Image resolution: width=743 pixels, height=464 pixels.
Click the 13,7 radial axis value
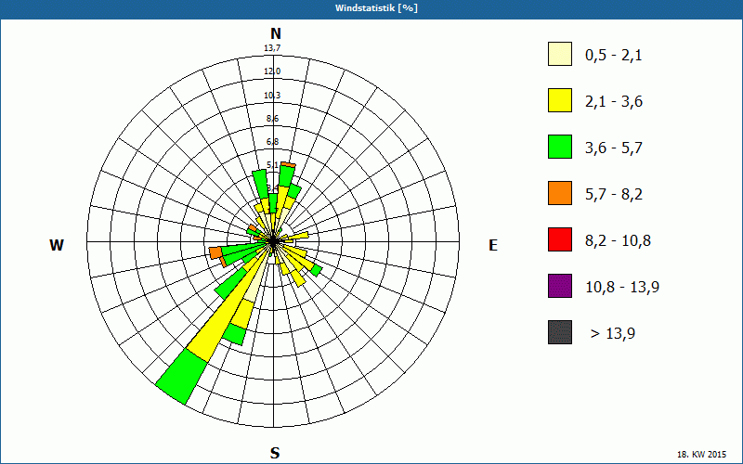tap(272, 48)
